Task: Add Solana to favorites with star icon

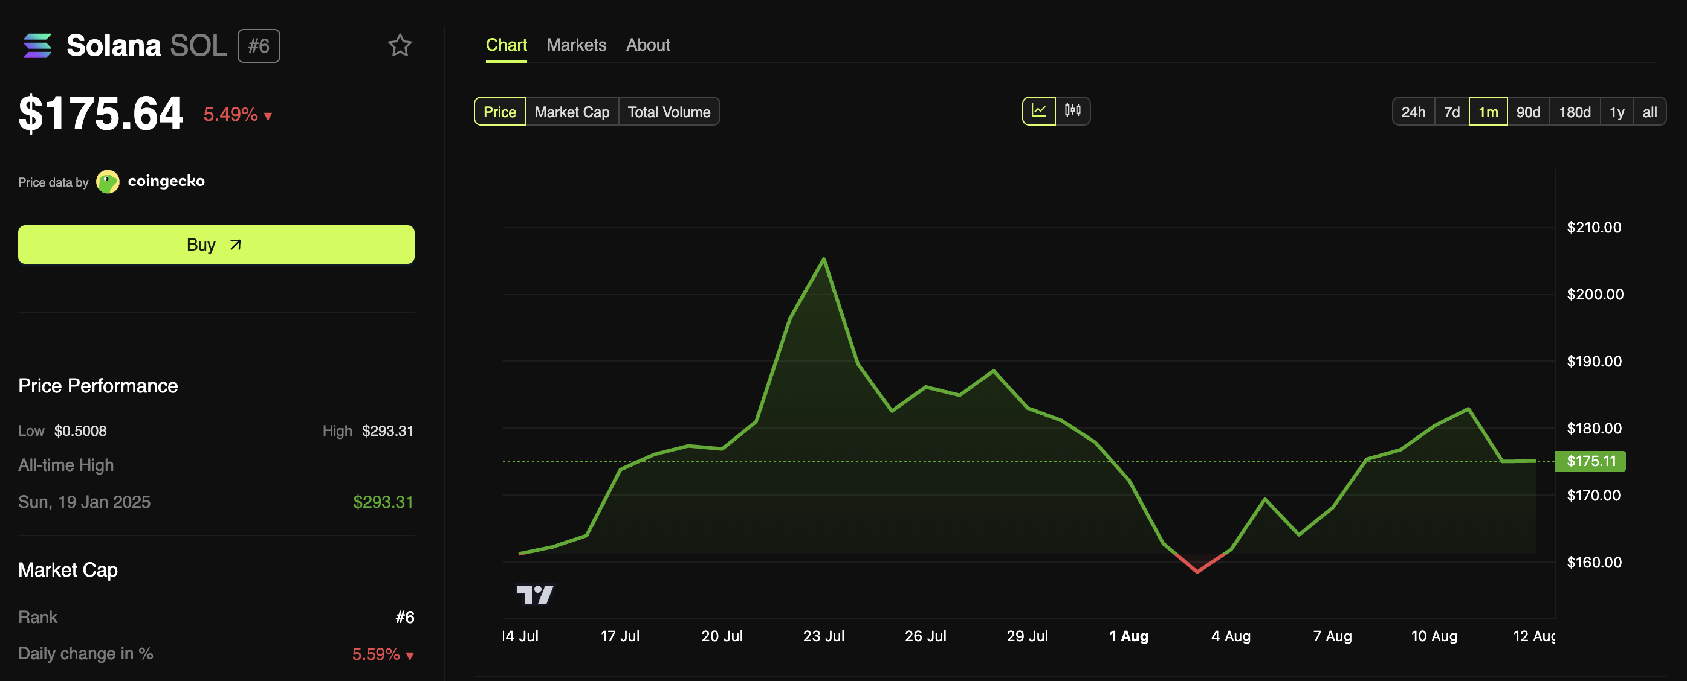Action: coord(400,45)
